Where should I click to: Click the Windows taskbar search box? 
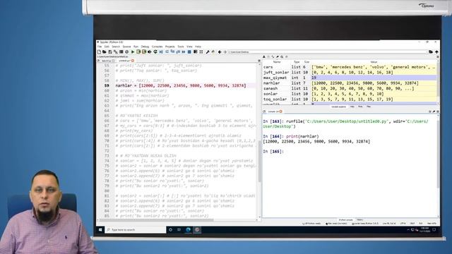point(135,229)
